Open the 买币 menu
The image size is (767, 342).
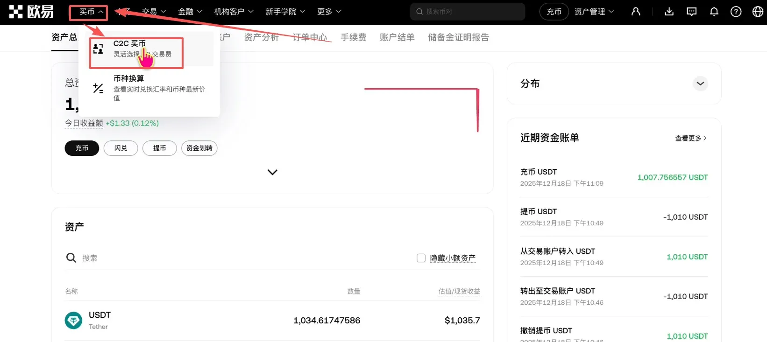tap(92, 12)
